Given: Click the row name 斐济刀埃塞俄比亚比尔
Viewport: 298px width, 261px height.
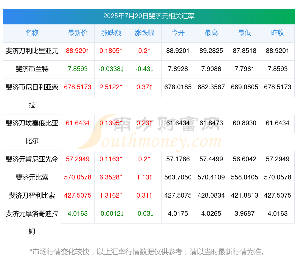Looking at the screenshot, I should 32,132.
